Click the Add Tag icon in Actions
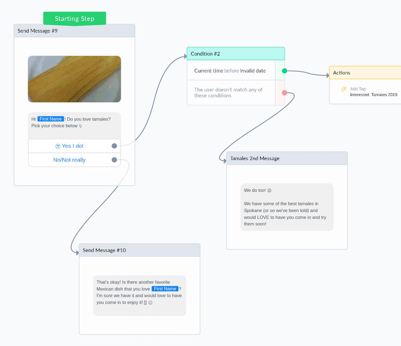 [x=344, y=89]
